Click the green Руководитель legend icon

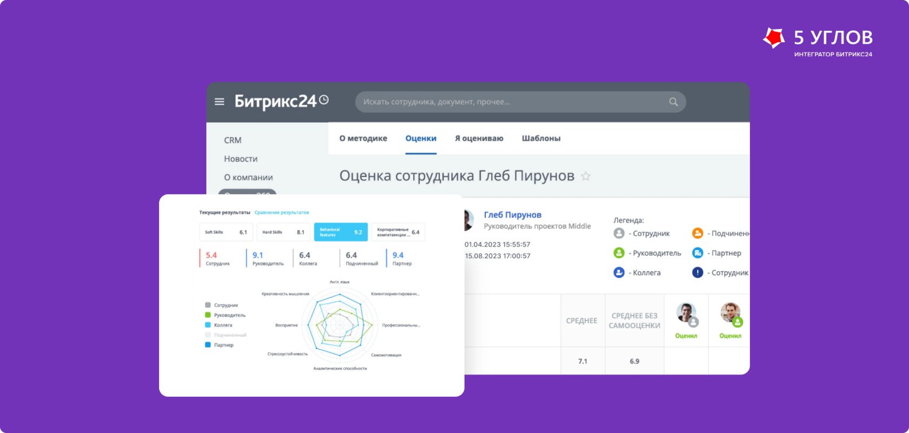(x=619, y=252)
